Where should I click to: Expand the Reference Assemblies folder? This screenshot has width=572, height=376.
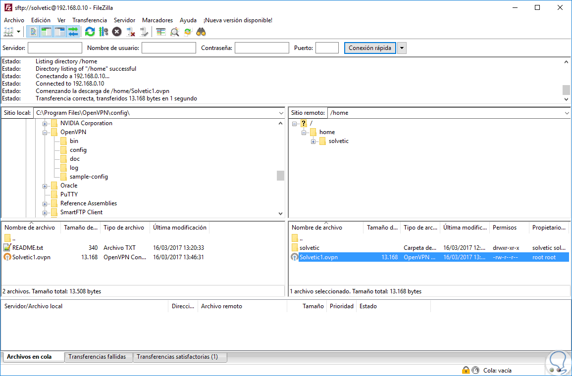coord(45,204)
